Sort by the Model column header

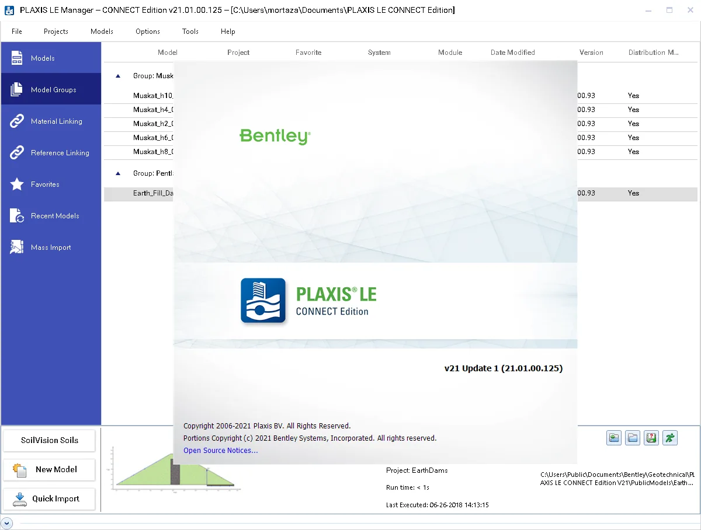[x=167, y=53]
